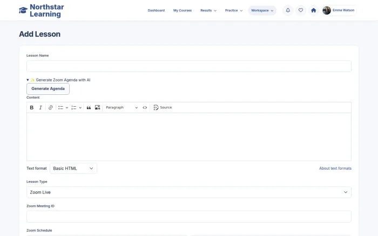Switch editor to Source view

163,108
